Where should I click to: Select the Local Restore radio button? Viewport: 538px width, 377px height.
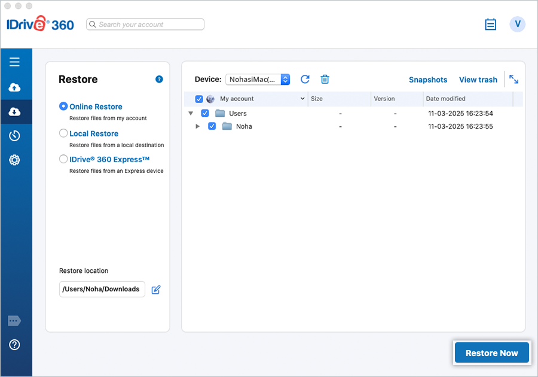pyautogui.click(x=63, y=133)
